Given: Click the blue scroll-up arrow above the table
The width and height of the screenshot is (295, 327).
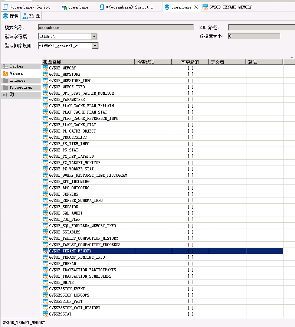Looking at the screenshot, I should 291,58.
